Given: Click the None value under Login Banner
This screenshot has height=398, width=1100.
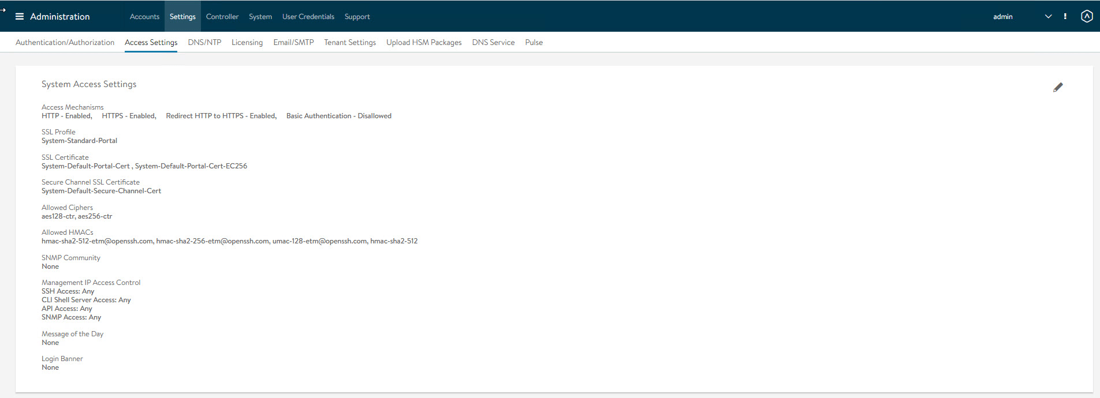Looking at the screenshot, I should point(50,367).
